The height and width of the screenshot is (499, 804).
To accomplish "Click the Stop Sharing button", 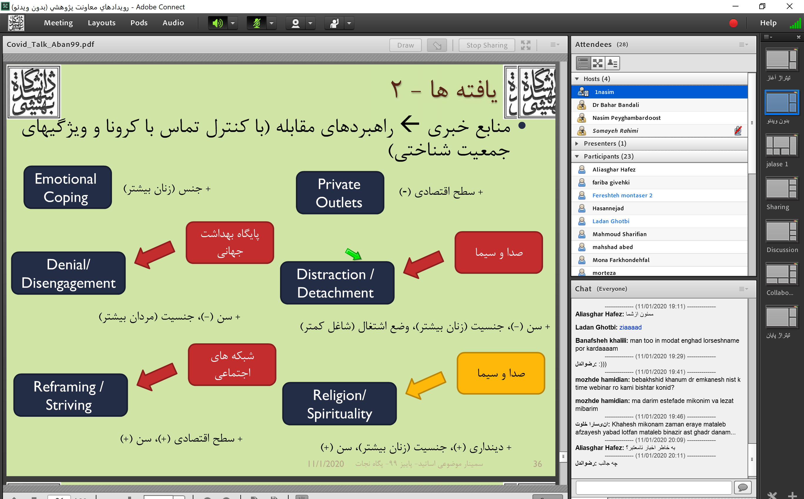I will [x=487, y=44].
